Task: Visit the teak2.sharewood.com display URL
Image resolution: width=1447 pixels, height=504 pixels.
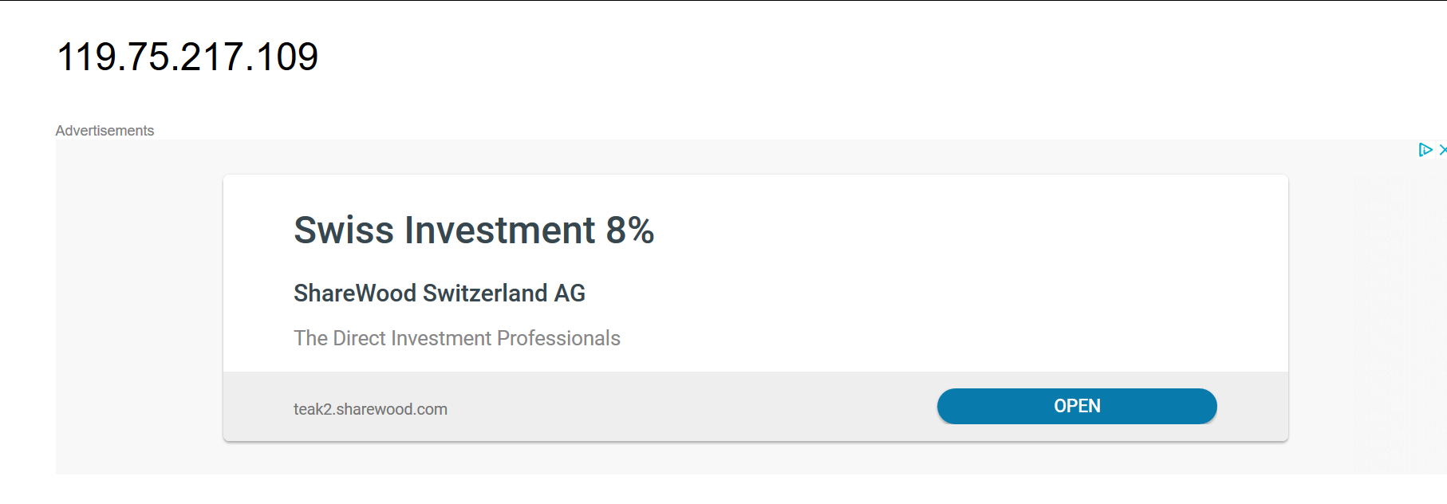Action: (x=370, y=409)
